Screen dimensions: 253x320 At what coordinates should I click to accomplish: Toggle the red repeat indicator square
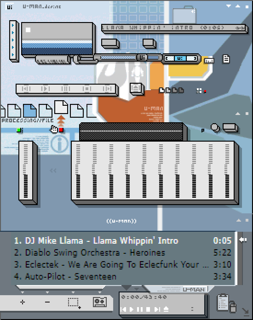(60, 130)
